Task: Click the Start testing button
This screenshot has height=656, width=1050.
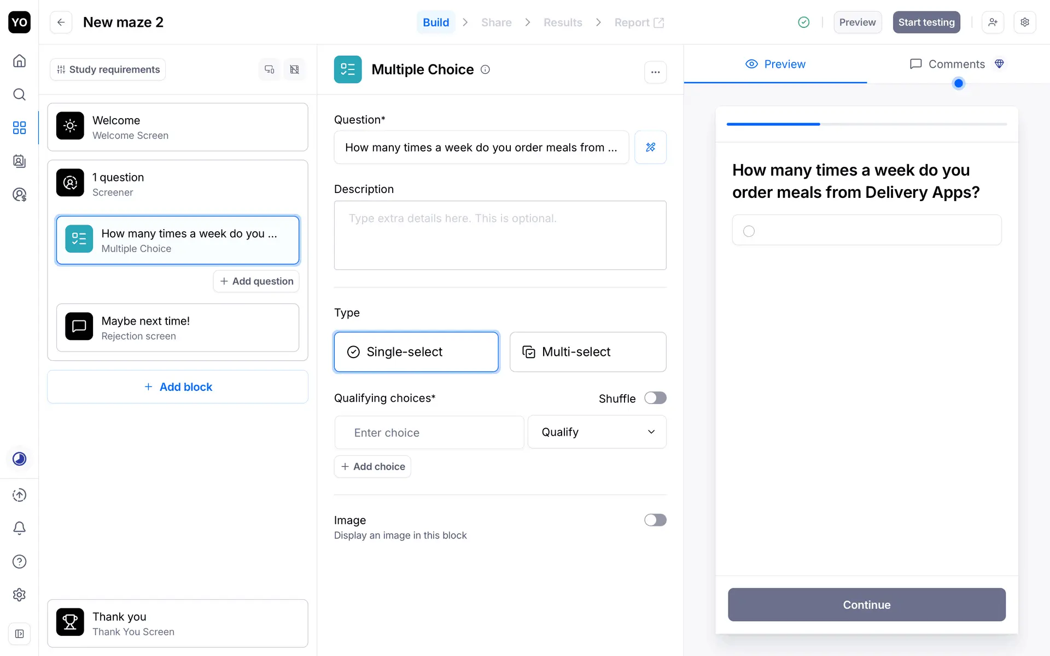Action: (926, 22)
